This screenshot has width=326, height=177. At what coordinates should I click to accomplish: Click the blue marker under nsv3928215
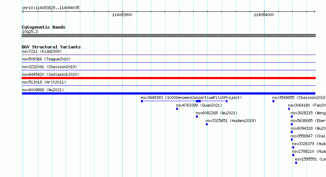292,117
